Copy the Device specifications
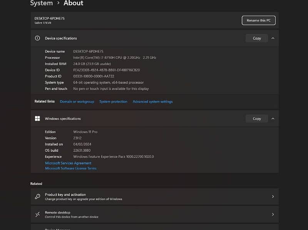 [x=257, y=38]
